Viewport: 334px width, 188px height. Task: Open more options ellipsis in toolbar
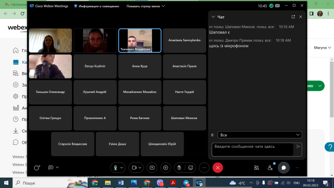204,168
